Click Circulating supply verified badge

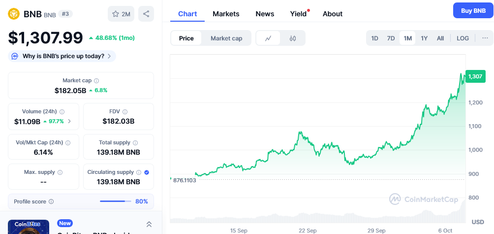pos(147,172)
